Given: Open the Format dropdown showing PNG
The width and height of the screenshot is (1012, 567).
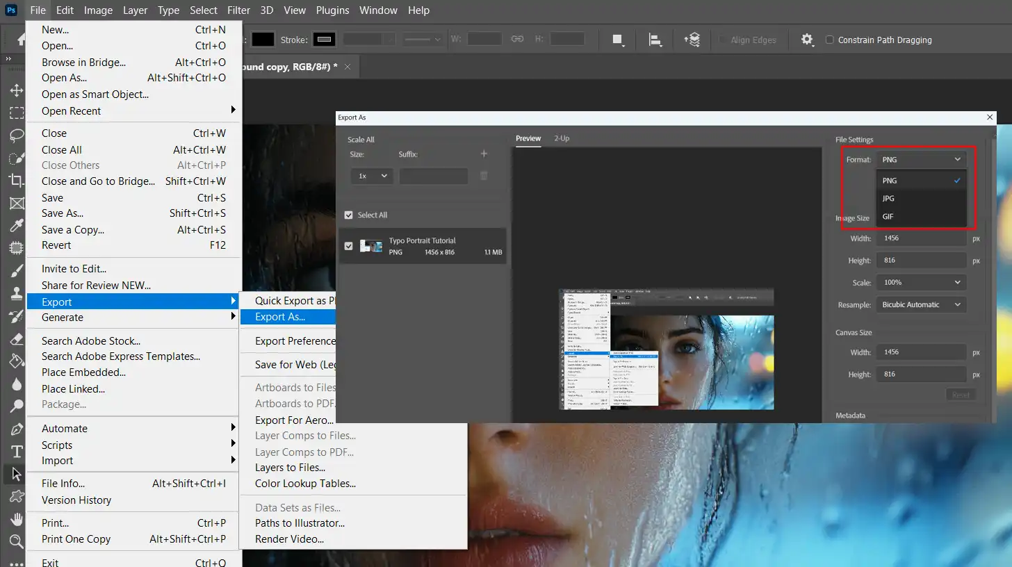Looking at the screenshot, I should 921,159.
